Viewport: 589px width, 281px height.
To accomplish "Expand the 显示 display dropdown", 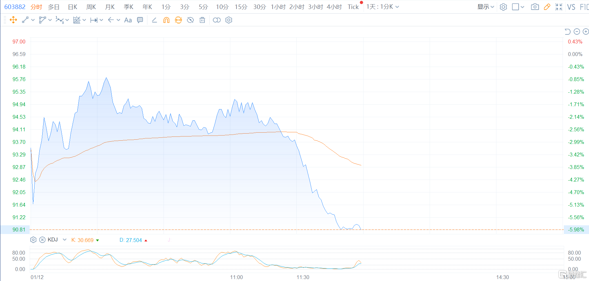I will pyautogui.click(x=486, y=7).
